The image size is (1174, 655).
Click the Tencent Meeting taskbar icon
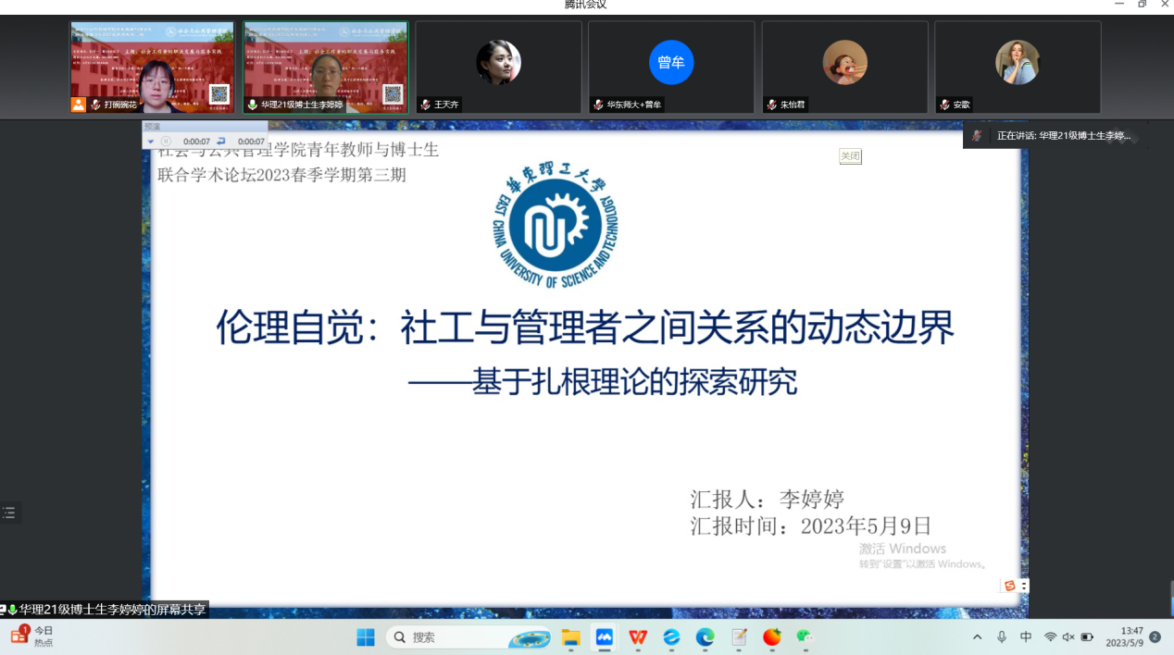pos(605,637)
